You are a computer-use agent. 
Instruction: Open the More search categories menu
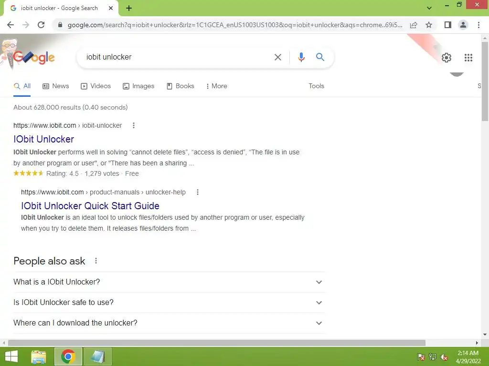216,86
